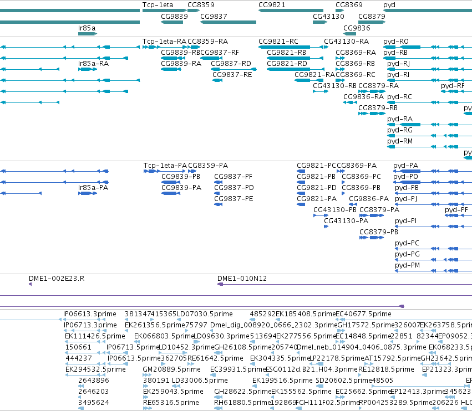Image resolution: width=472 pixels, height=411 pixels.
Task: Select the CG9839-RB transcript label
Action: tap(181, 53)
